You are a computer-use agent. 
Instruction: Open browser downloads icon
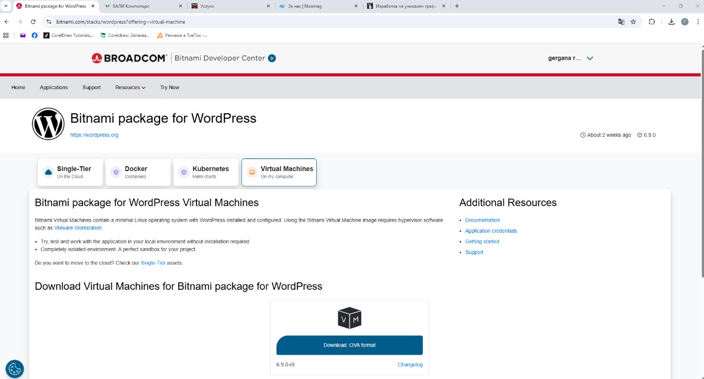(x=672, y=22)
